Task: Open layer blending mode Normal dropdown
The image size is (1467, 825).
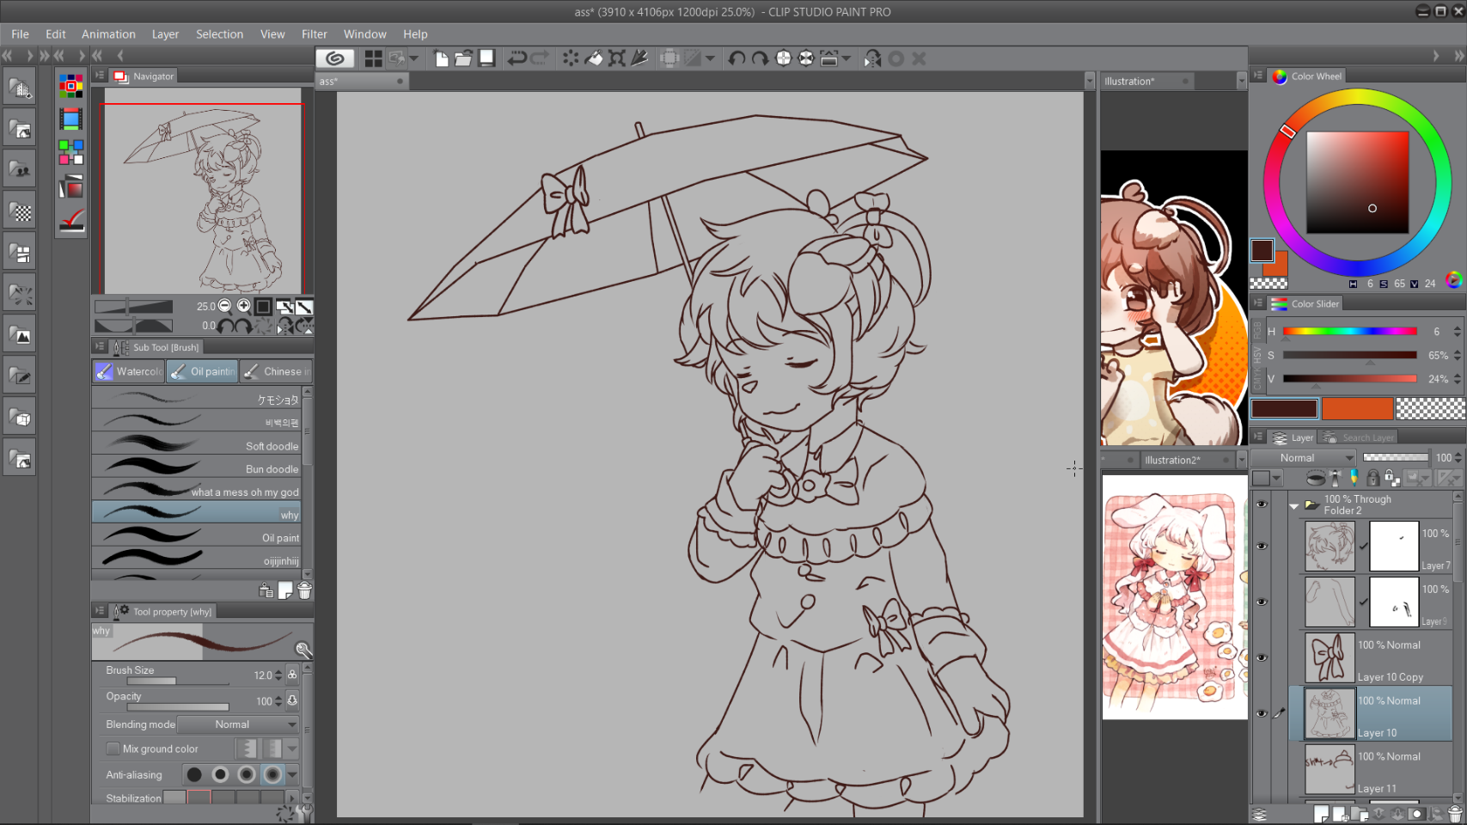Action: click(1305, 458)
